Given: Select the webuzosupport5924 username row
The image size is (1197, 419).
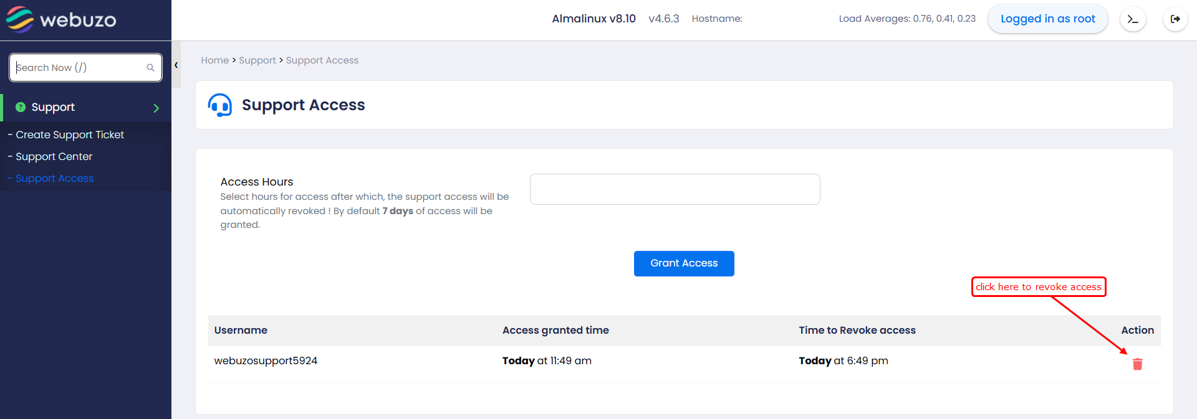Looking at the screenshot, I should (266, 361).
